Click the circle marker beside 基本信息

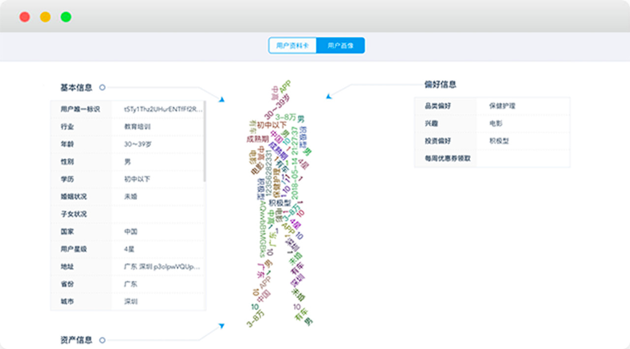click(102, 87)
